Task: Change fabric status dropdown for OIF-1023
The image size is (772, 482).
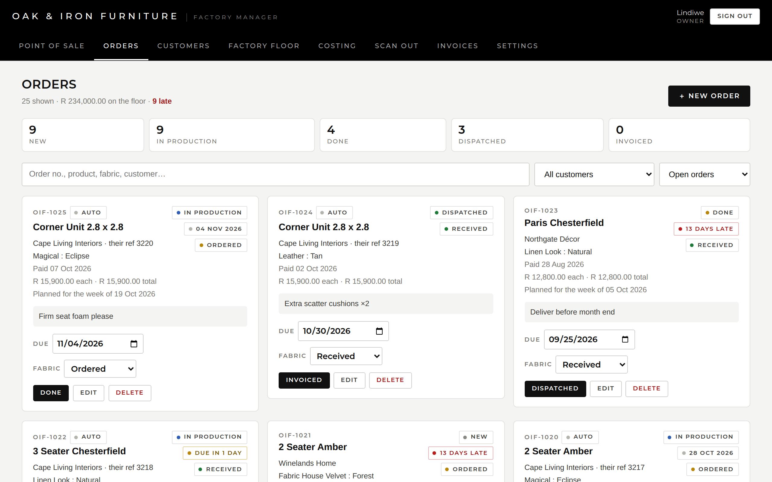Action: pos(591,365)
